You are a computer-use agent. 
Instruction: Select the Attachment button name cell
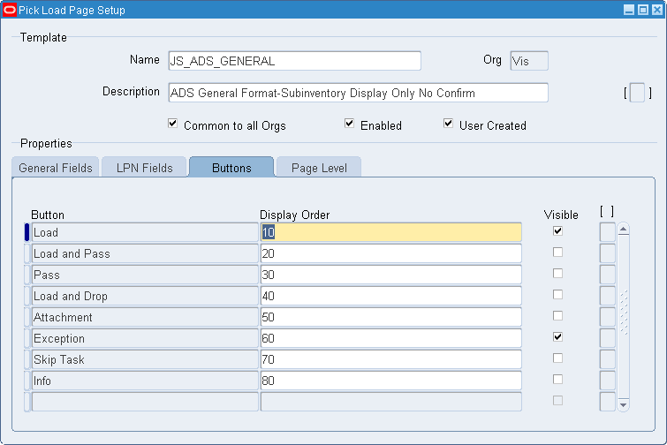point(145,317)
